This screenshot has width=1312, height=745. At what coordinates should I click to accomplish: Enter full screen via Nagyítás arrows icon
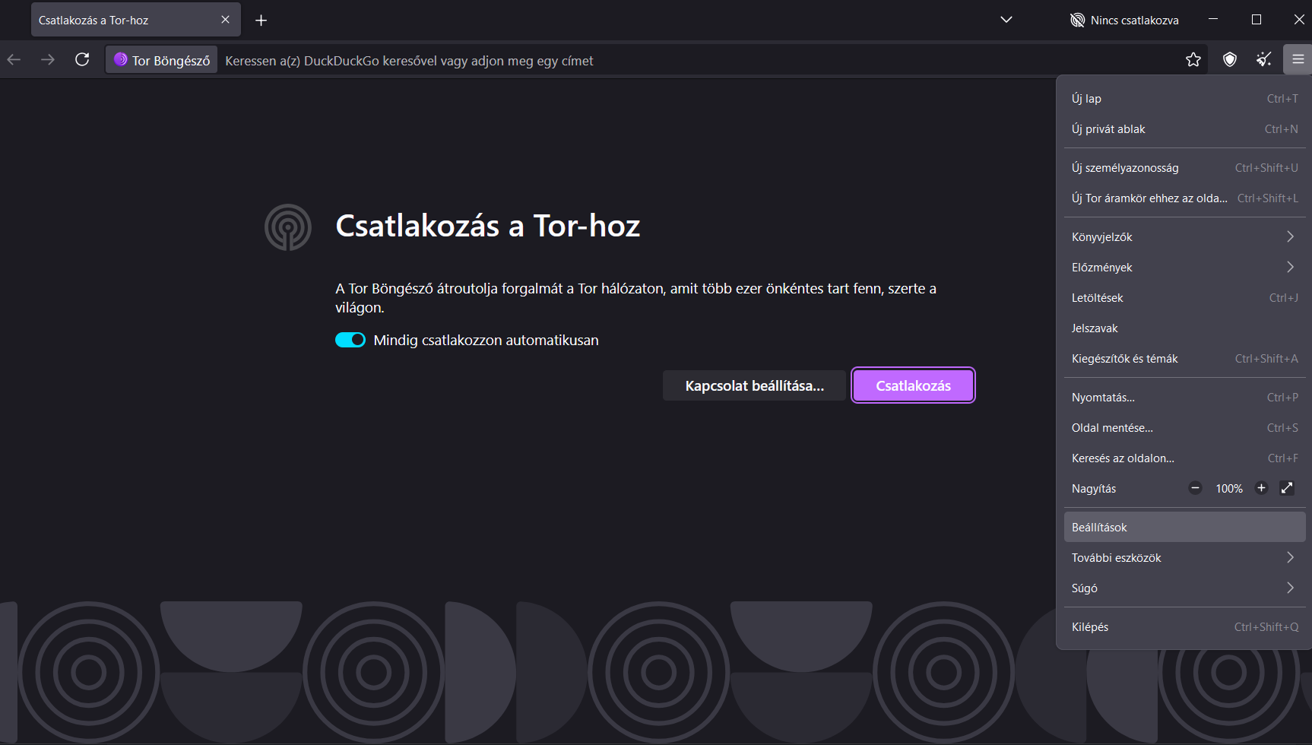pos(1287,488)
